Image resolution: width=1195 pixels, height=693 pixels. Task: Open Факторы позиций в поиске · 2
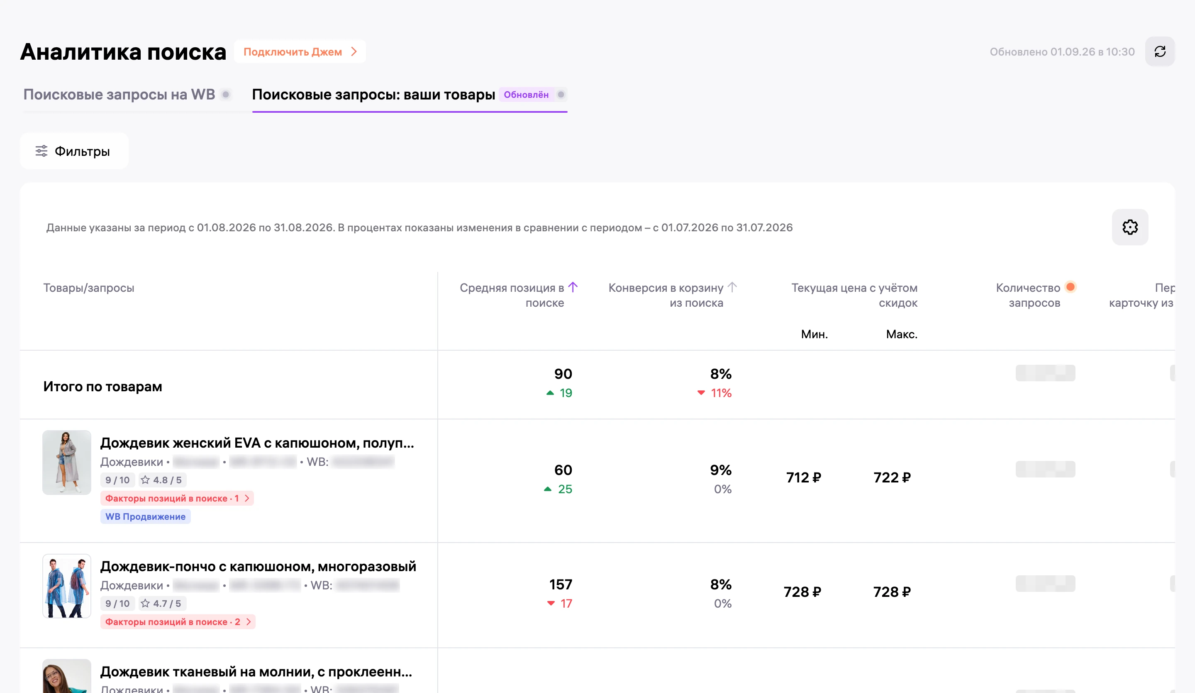point(178,622)
